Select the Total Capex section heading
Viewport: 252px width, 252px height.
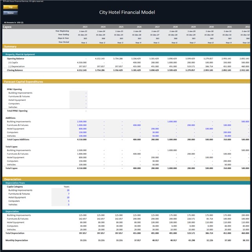[x=11, y=147]
